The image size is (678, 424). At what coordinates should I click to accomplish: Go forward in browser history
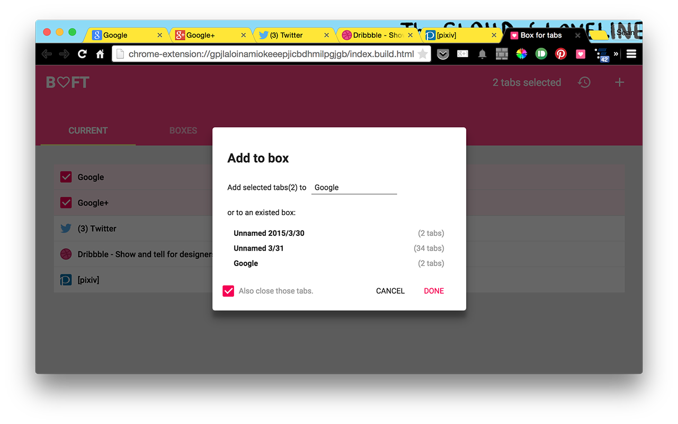[64, 54]
